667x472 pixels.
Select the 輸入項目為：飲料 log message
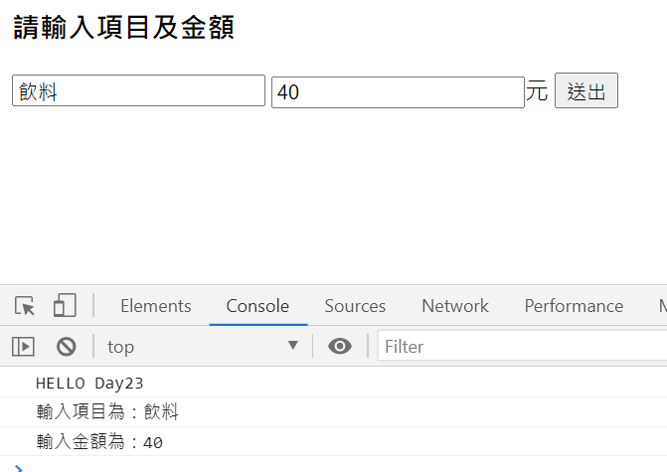(106, 412)
